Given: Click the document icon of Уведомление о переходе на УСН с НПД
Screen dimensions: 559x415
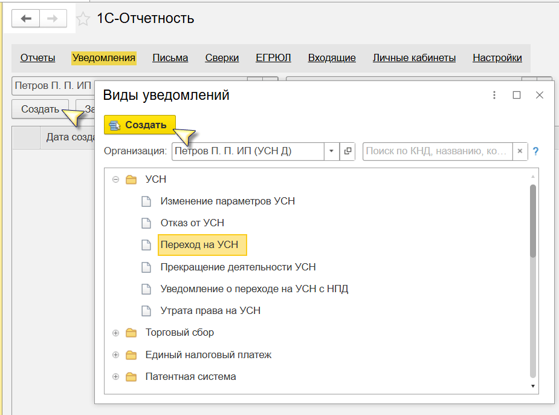Looking at the screenshot, I should click(146, 289).
